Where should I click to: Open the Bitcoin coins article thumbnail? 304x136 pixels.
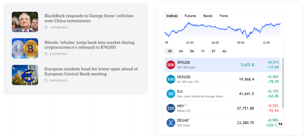(25, 48)
